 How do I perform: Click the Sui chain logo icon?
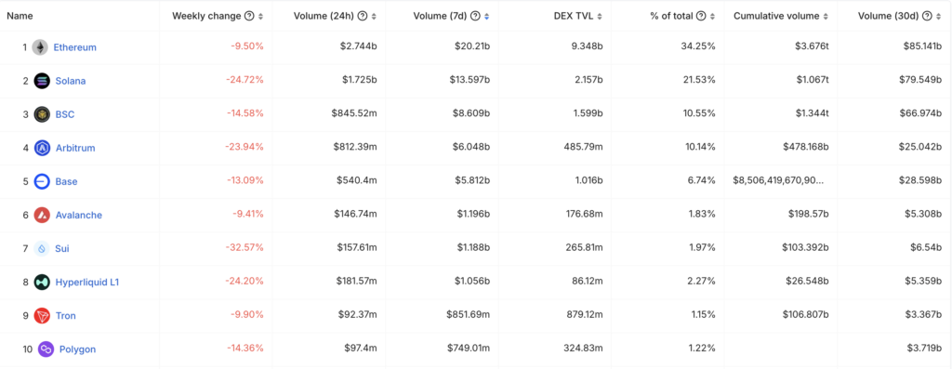click(x=42, y=248)
